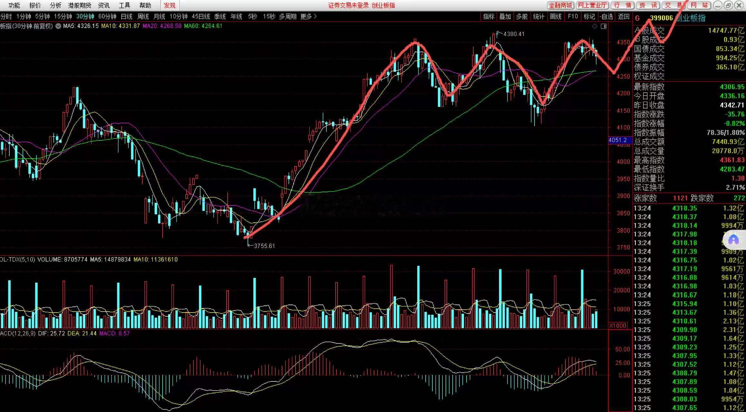Open the 工具 menu
Viewport: 746px width, 412px height.
(x=124, y=5)
